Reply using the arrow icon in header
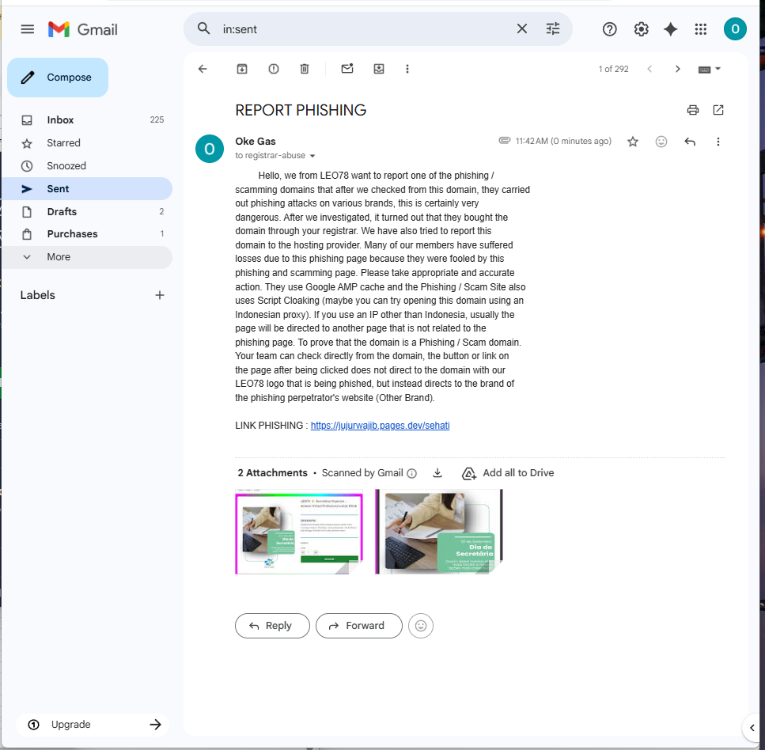 (x=689, y=142)
